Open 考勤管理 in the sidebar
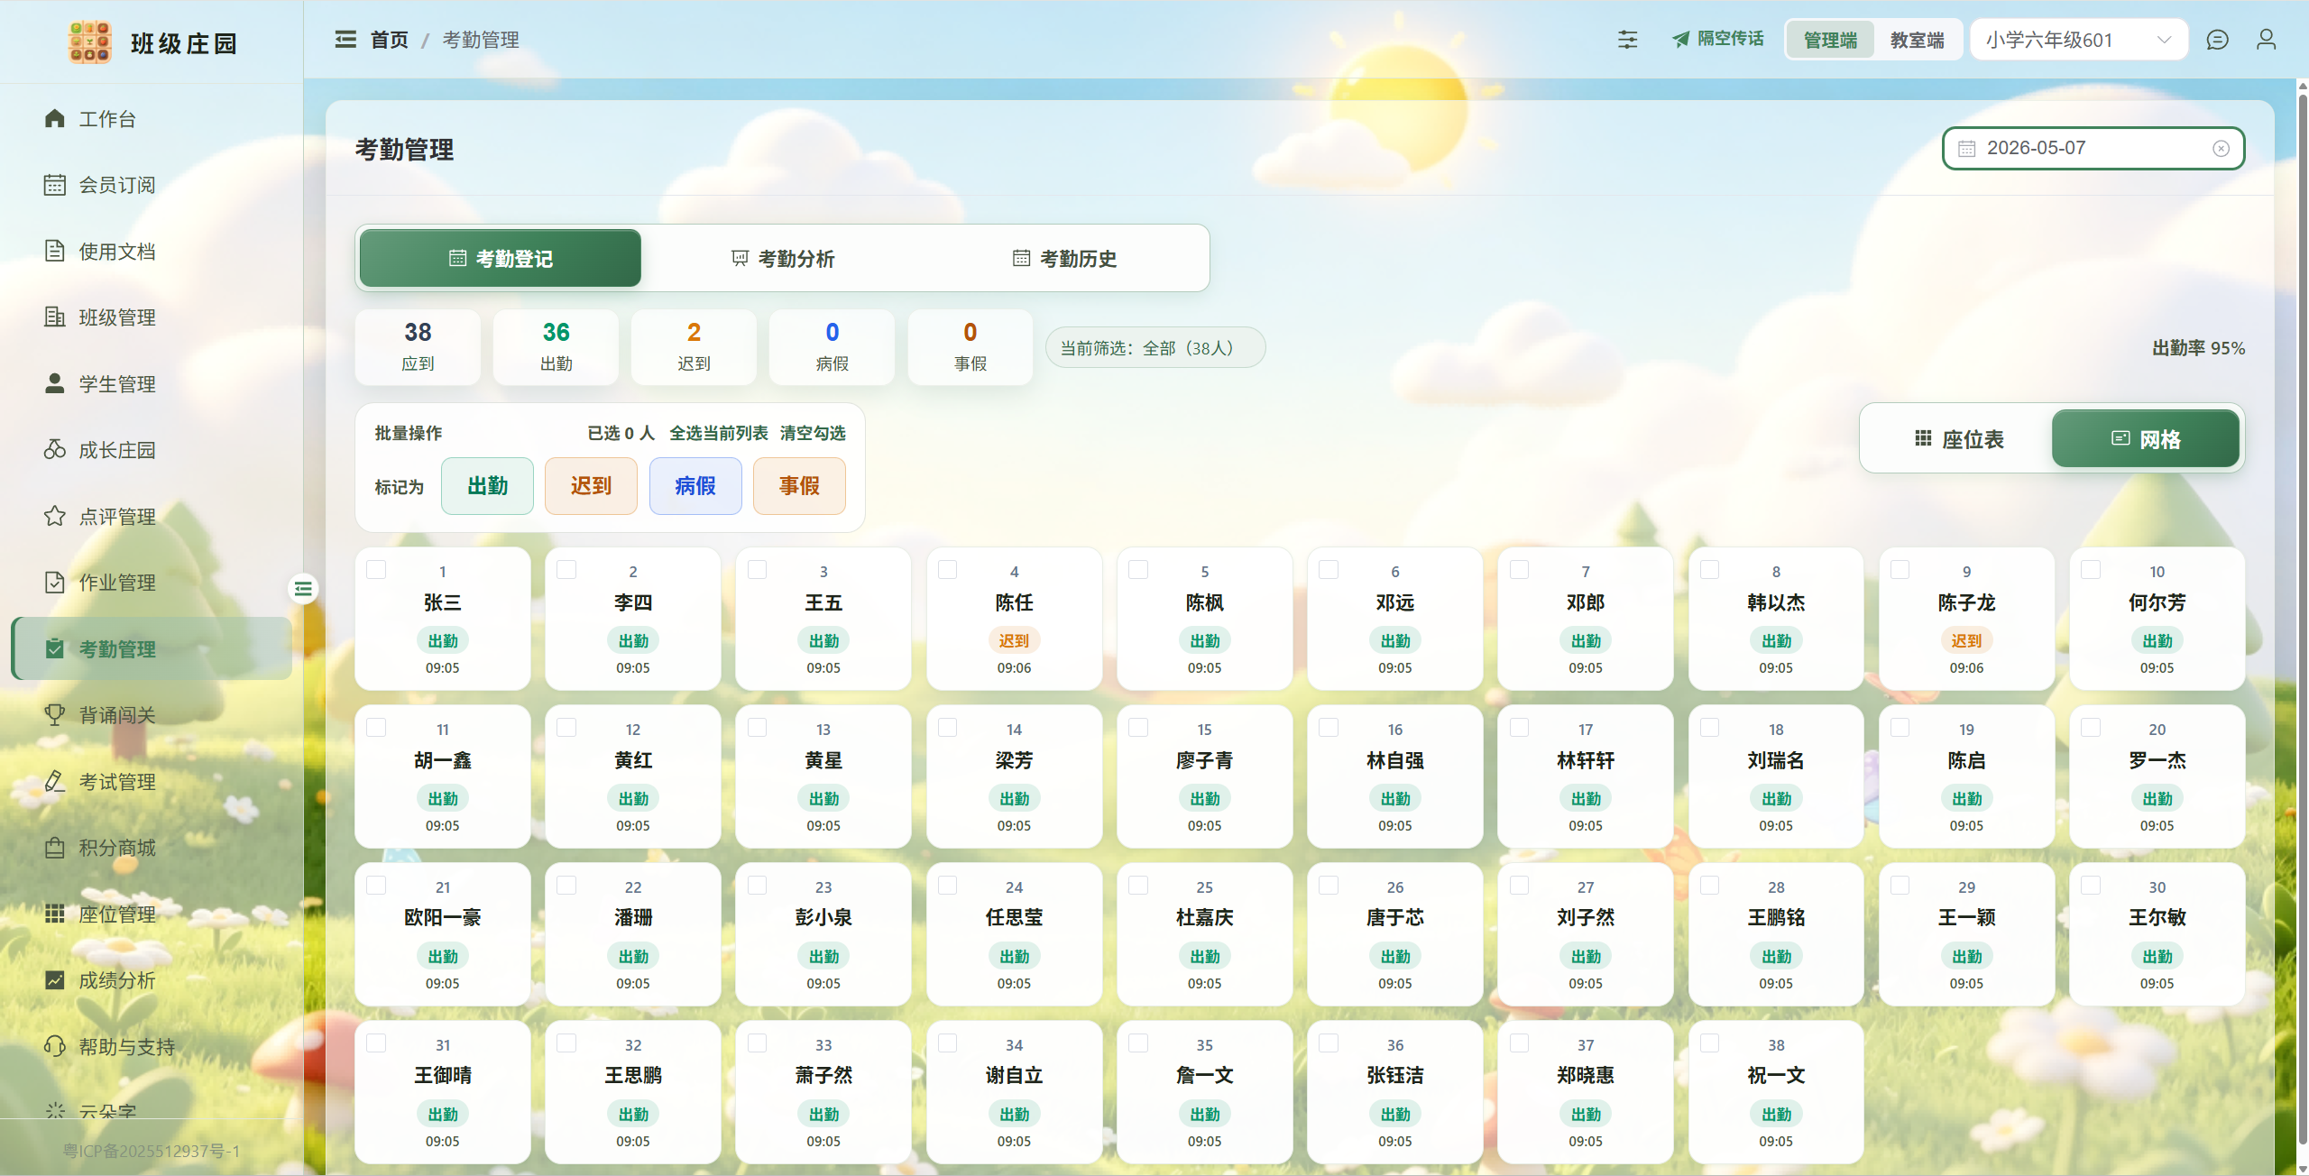This screenshot has height=1176, width=2309. tap(152, 648)
